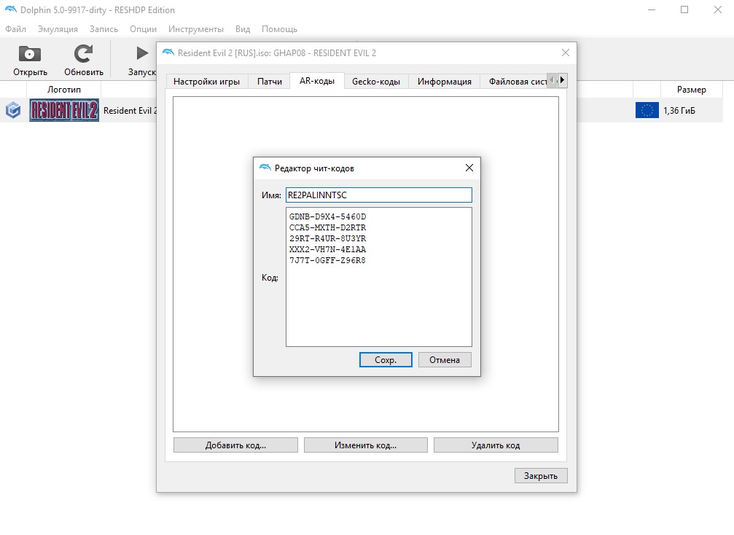Open the Инструменты menu
The width and height of the screenshot is (734, 535).
click(x=195, y=29)
